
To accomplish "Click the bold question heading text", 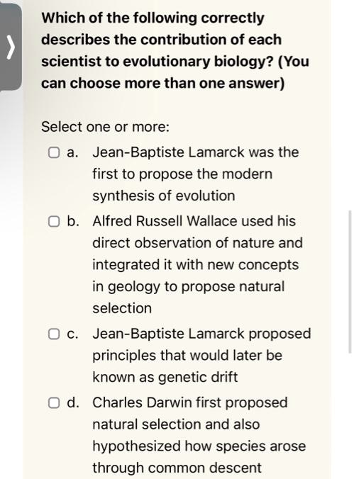I will click(x=175, y=51).
